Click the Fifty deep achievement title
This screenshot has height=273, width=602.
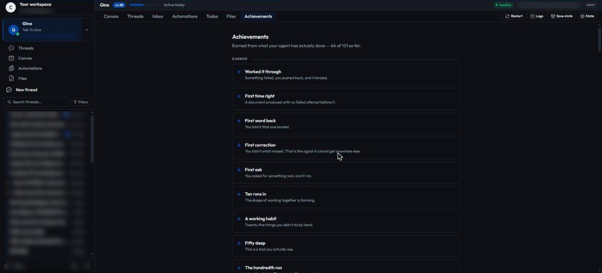coord(255,243)
